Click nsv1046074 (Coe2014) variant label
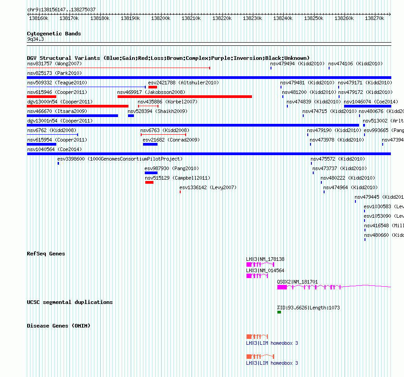 point(371,102)
